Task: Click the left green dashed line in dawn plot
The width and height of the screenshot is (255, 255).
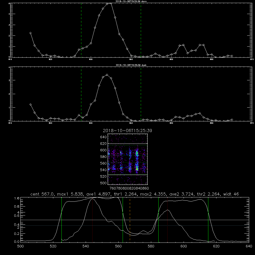Action: (81, 30)
